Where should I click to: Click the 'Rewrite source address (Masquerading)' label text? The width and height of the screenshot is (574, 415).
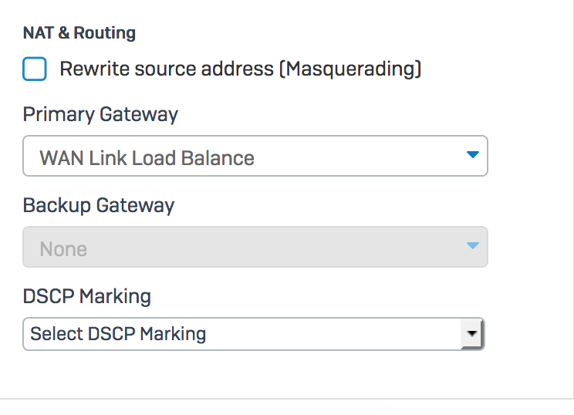pyautogui.click(x=241, y=69)
